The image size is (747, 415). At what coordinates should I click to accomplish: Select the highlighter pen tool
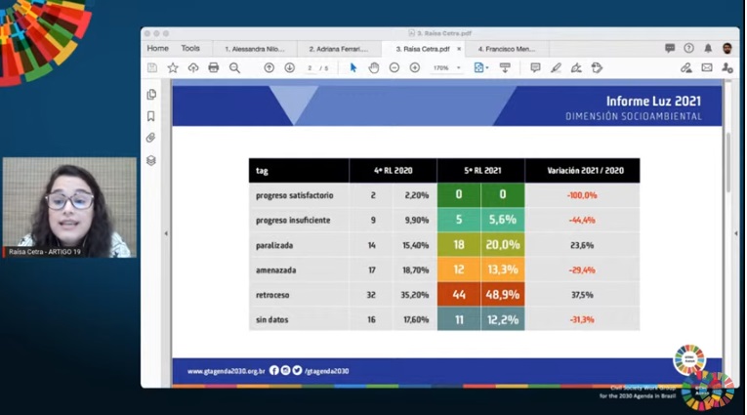(x=556, y=67)
